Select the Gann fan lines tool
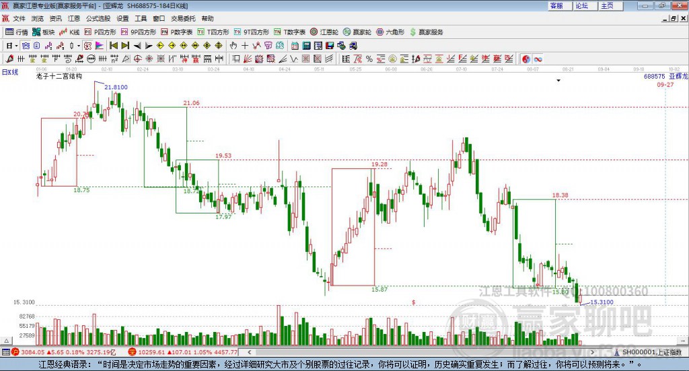 248,59
